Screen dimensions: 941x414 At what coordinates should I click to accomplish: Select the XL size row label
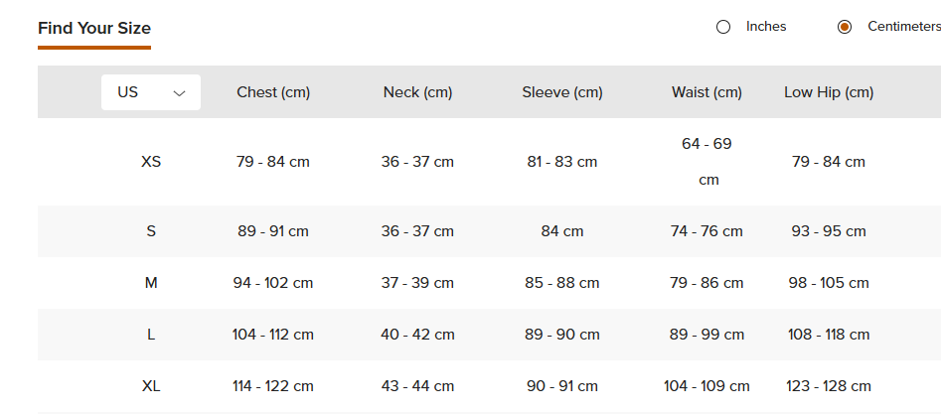151,386
